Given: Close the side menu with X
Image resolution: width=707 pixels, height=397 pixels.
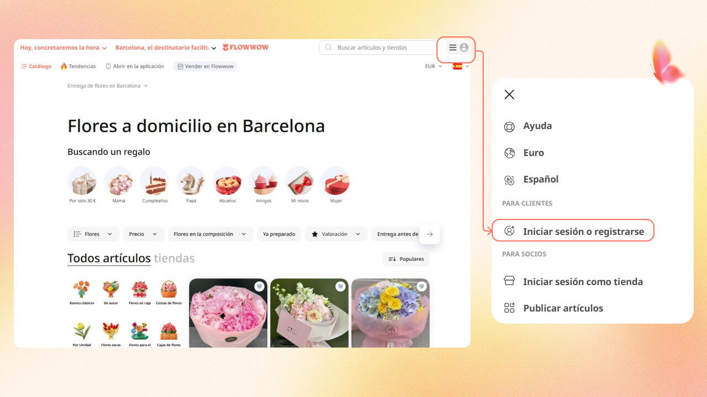Looking at the screenshot, I should point(509,94).
